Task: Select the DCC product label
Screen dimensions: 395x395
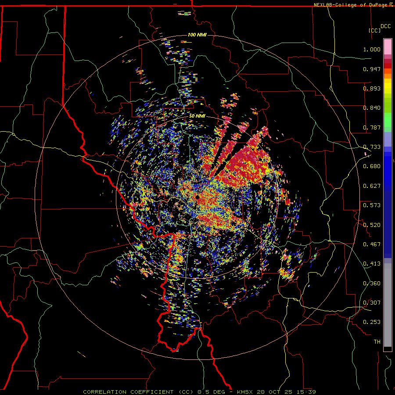Action: (385, 26)
